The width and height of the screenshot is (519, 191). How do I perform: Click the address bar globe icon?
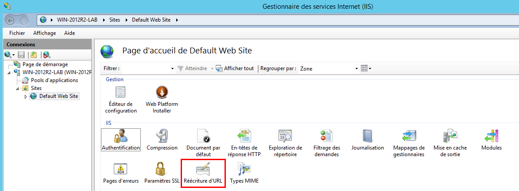(x=43, y=20)
